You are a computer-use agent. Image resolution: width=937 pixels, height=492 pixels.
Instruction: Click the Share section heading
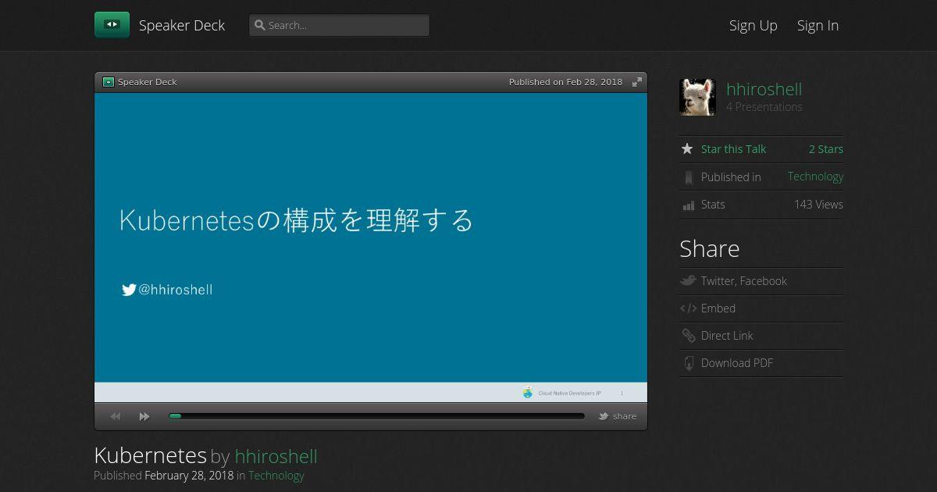[x=709, y=248]
